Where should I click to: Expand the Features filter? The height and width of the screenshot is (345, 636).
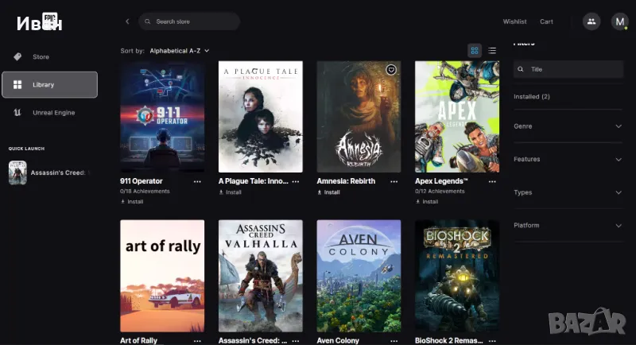568,159
